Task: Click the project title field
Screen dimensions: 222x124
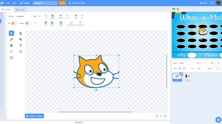Action: tap(45, 3)
